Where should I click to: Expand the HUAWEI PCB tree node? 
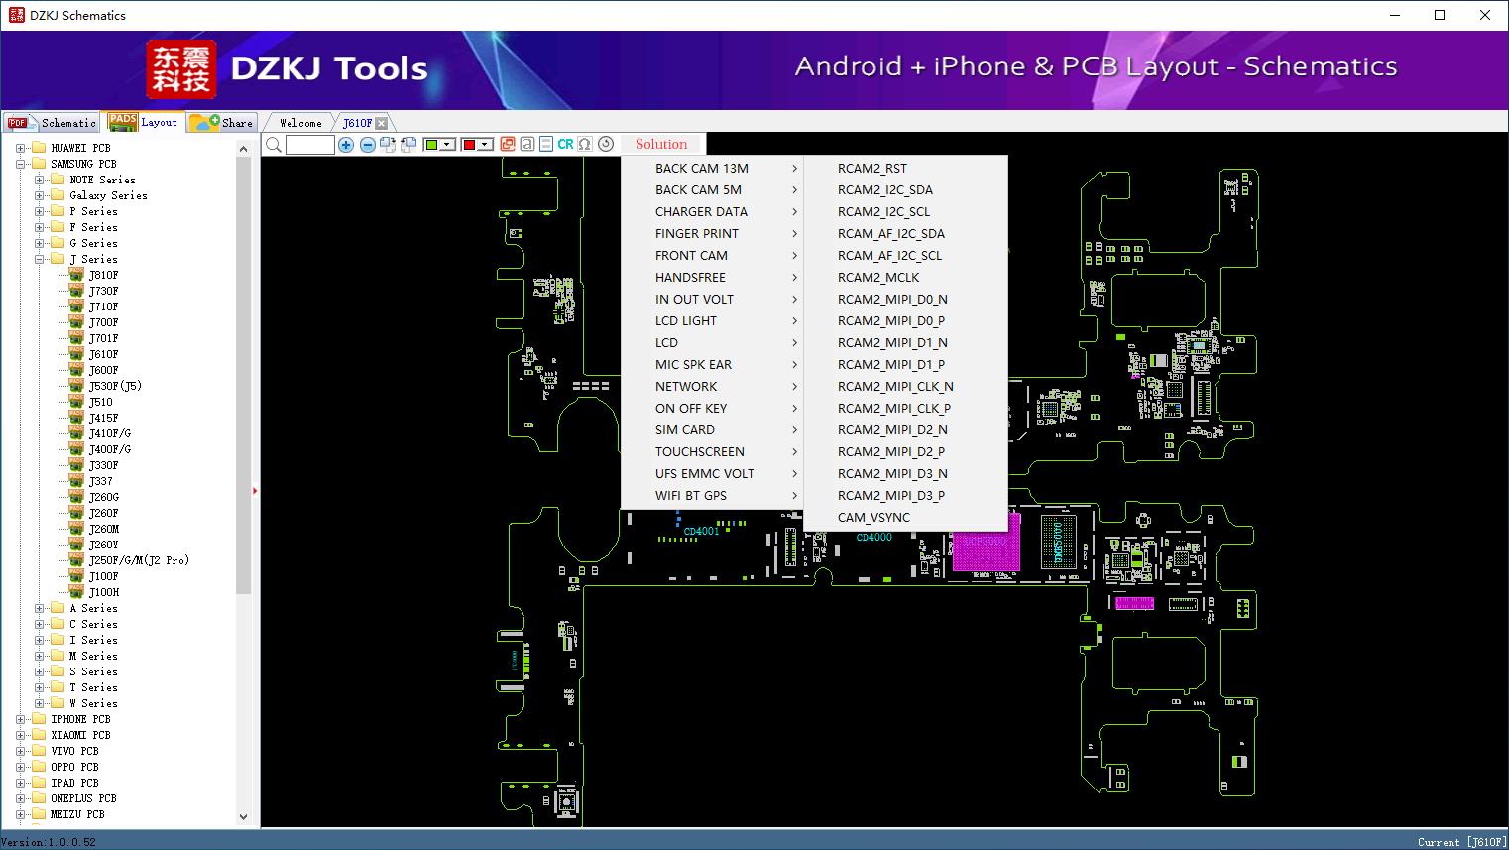[x=21, y=148]
